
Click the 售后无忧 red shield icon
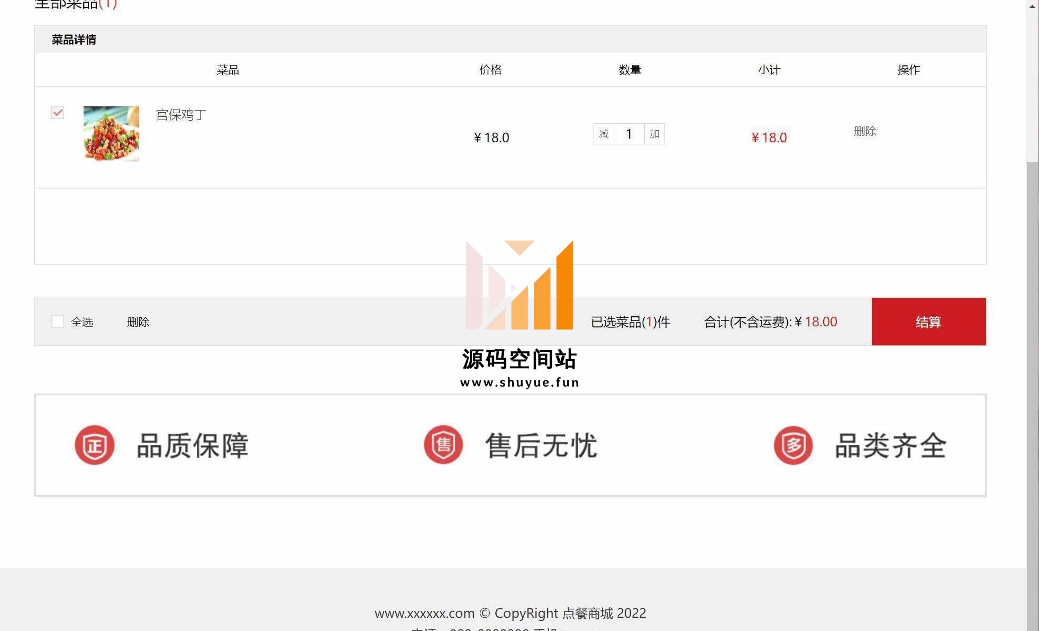[443, 445]
